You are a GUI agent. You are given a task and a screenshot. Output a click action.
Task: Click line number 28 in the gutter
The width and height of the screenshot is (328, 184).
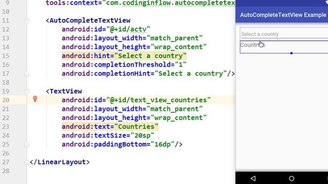pyautogui.click(x=6, y=171)
